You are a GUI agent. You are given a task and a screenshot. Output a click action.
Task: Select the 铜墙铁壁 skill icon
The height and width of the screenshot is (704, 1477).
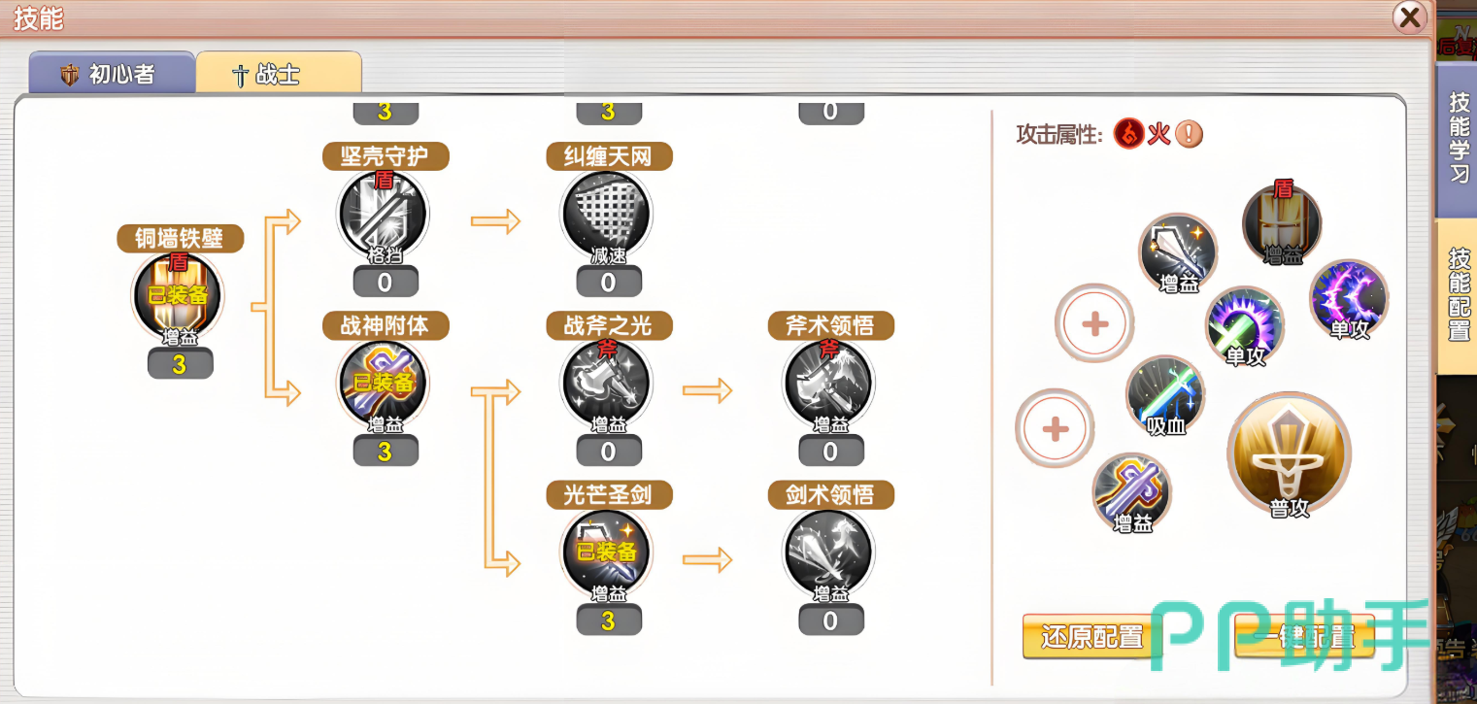click(x=178, y=297)
